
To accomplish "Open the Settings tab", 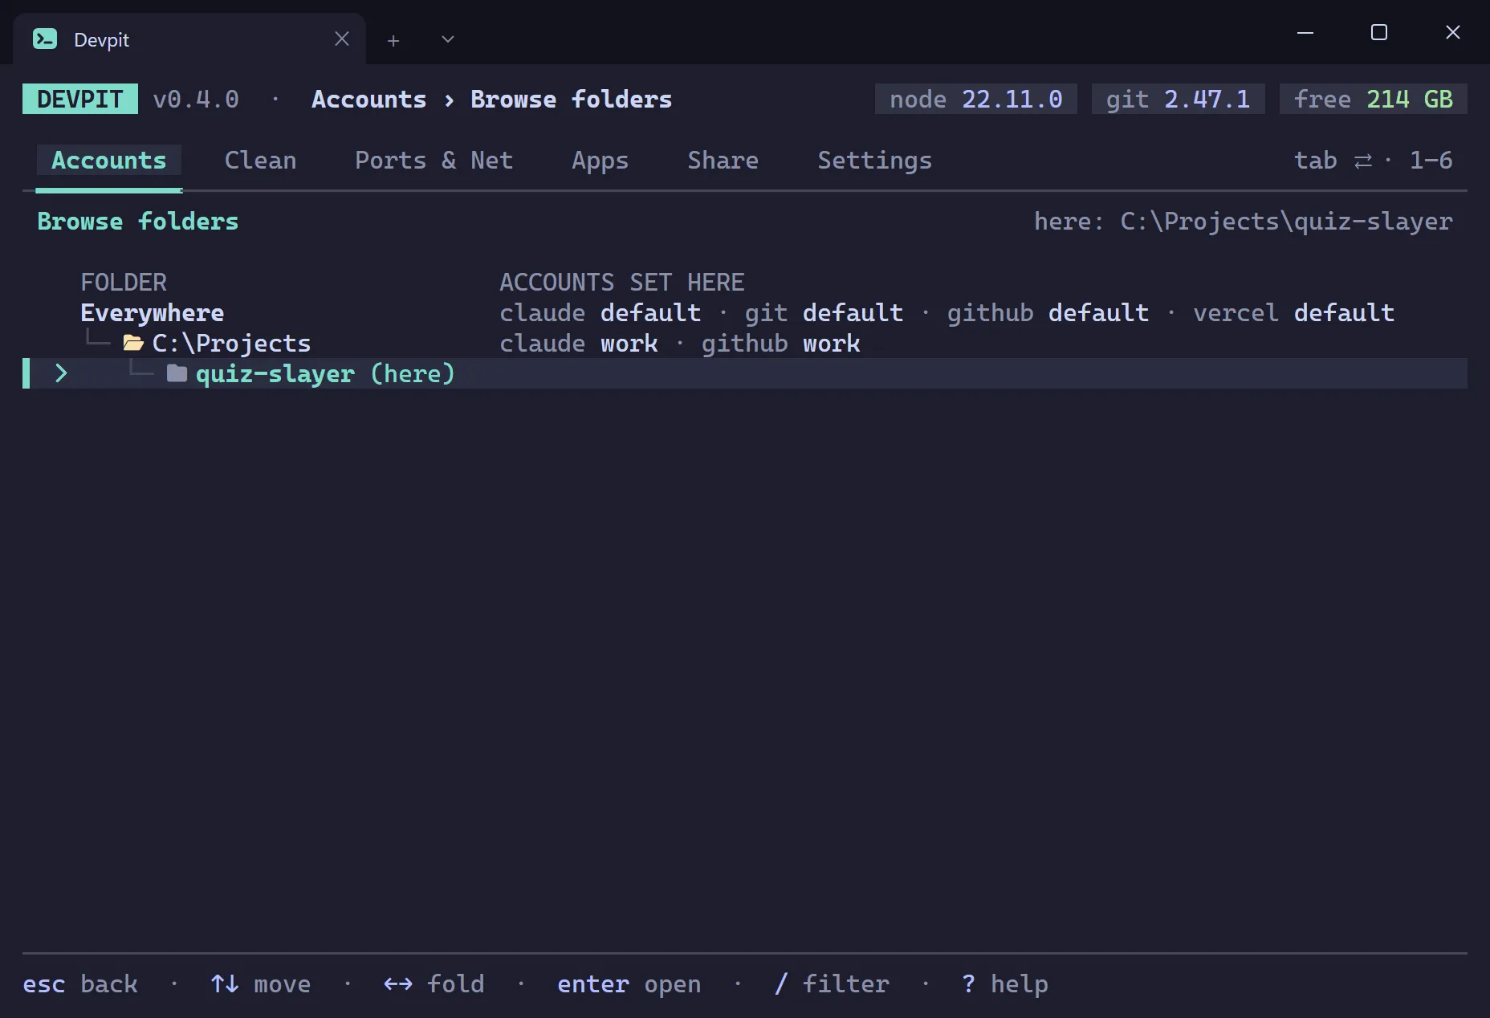I will [x=874, y=161].
